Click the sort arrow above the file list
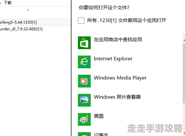Screen dimensions: 185x136 point(28,10)
